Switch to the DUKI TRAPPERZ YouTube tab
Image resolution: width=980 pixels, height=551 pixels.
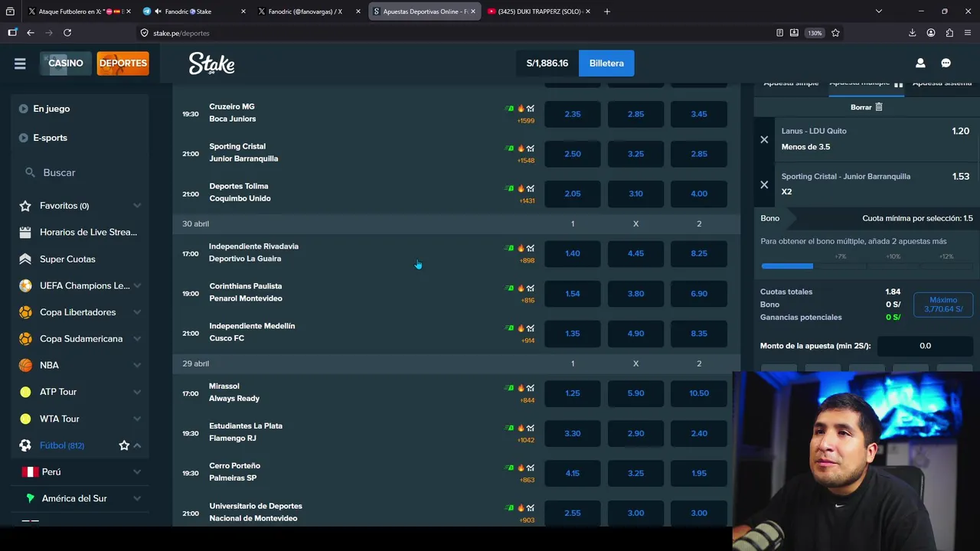pyautogui.click(x=538, y=11)
